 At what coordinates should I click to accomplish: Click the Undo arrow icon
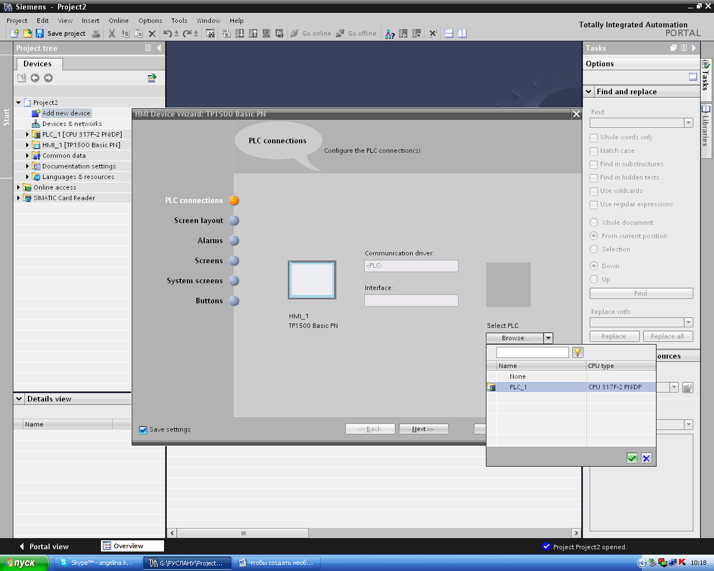tap(167, 33)
